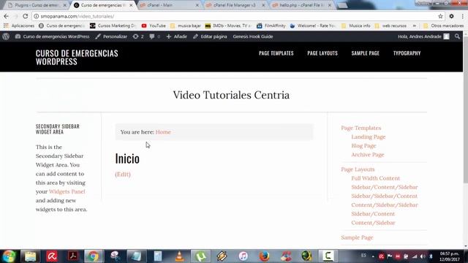Open Camtasia from the taskbar
468x263 pixels.
click(x=328, y=256)
